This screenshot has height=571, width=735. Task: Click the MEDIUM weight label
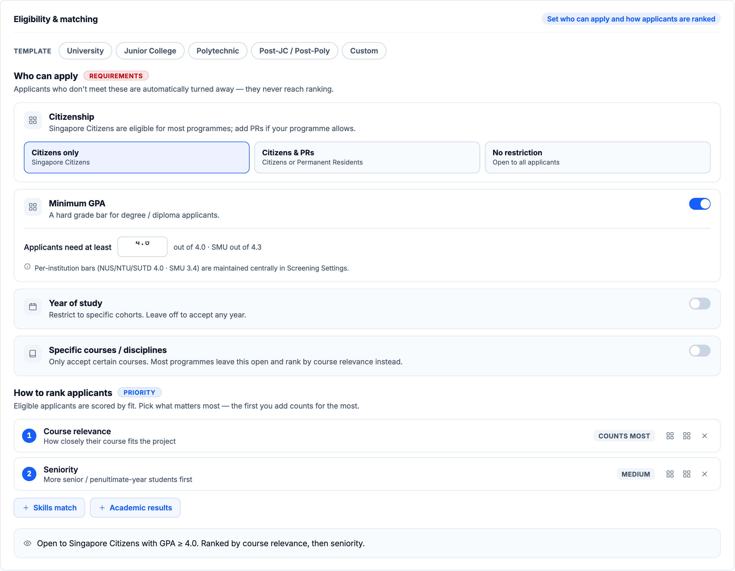636,474
